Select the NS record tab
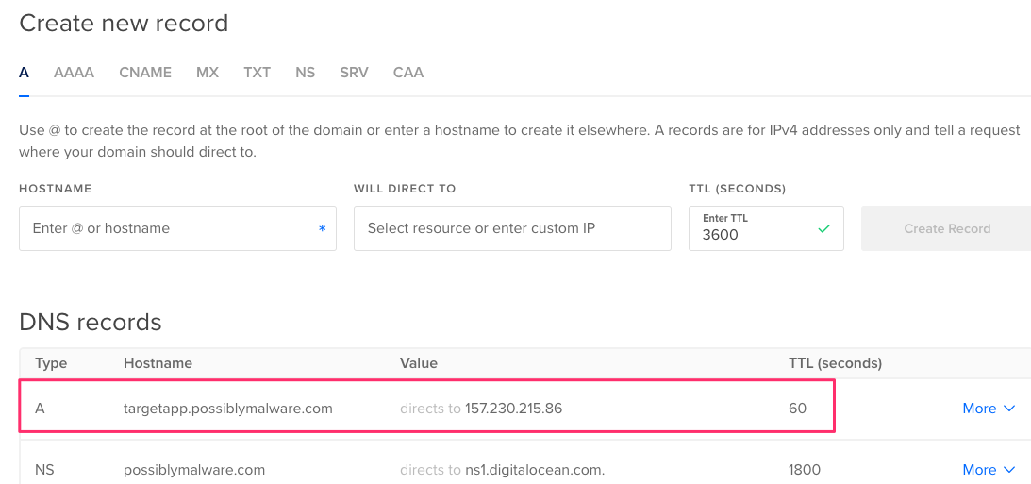The height and width of the screenshot is (484, 1031). (x=305, y=73)
